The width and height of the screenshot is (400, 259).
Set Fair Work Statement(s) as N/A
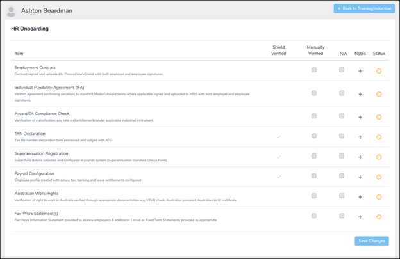[x=342, y=216]
